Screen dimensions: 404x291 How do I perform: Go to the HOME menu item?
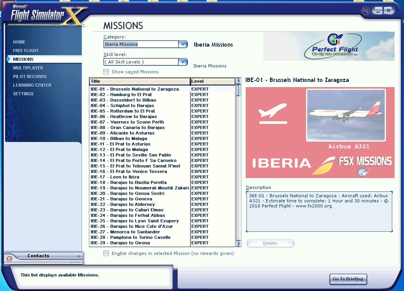(x=19, y=42)
